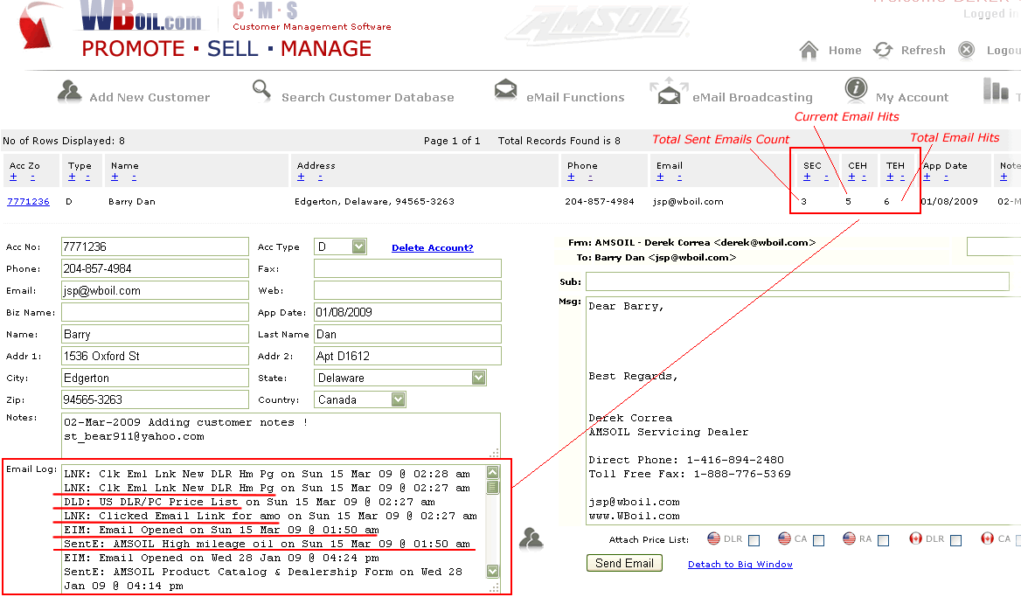Click the My Account info icon
The height and width of the screenshot is (597, 1021).
[x=856, y=88]
